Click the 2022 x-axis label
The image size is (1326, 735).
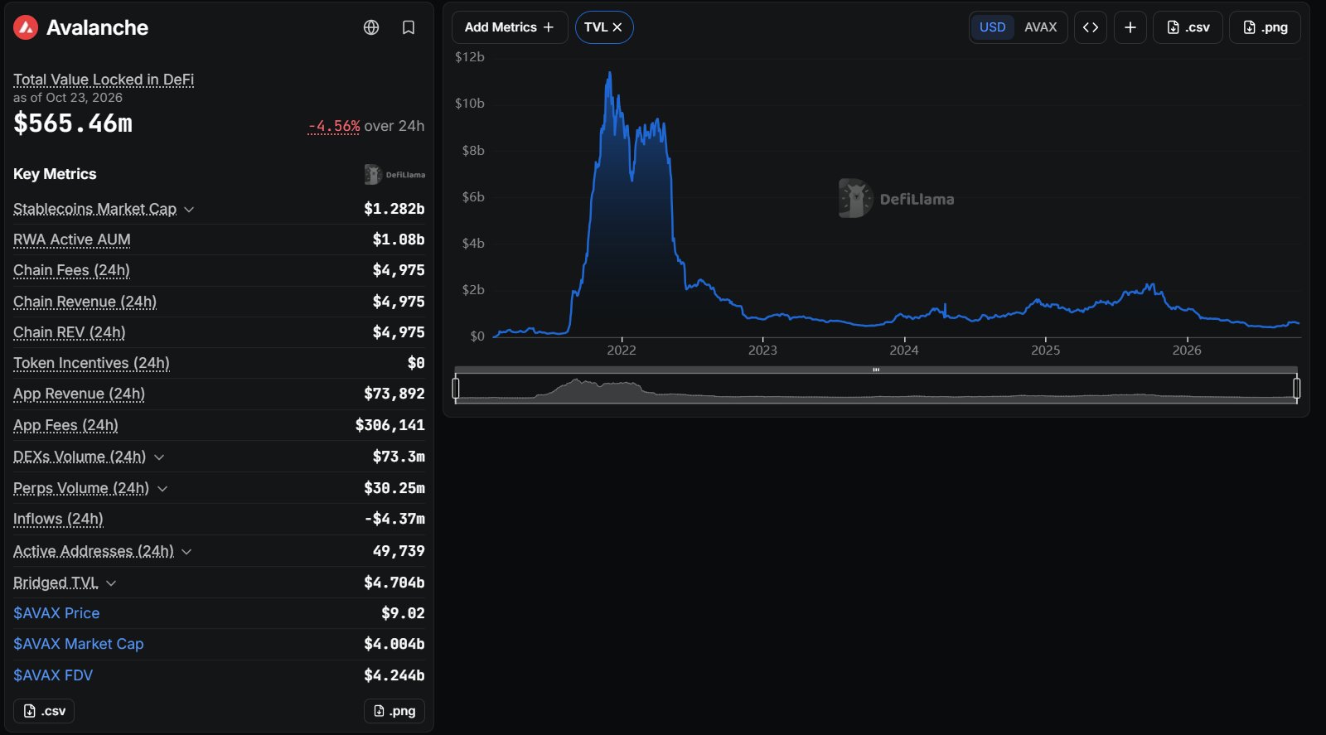click(622, 350)
